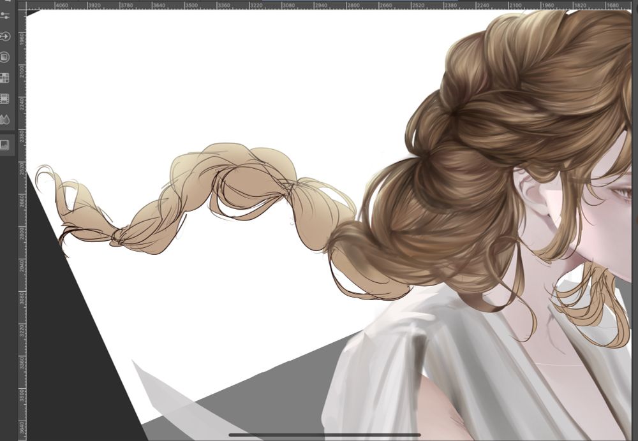Open the material square icon in sidebar

(5, 57)
